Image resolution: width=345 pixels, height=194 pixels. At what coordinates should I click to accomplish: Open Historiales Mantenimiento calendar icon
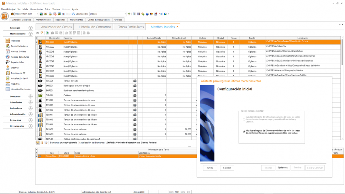[x=8, y=89]
